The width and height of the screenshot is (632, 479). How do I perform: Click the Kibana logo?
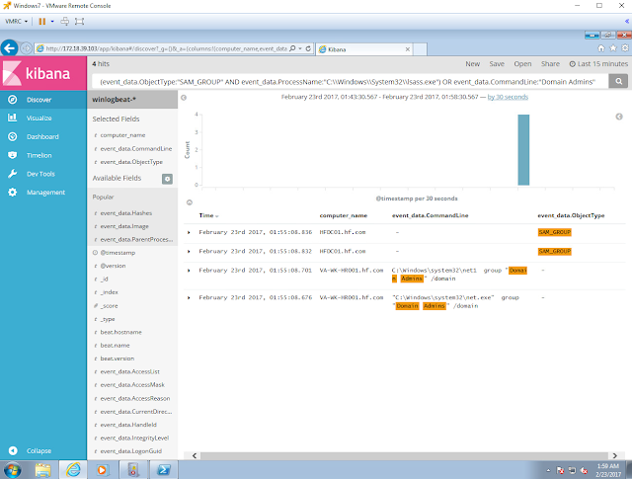[43, 73]
